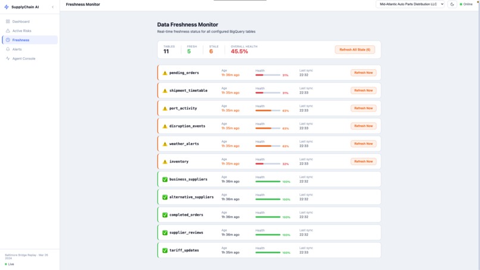480x270 pixels.
Task: Open the Active Risks page
Action: [30, 30]
